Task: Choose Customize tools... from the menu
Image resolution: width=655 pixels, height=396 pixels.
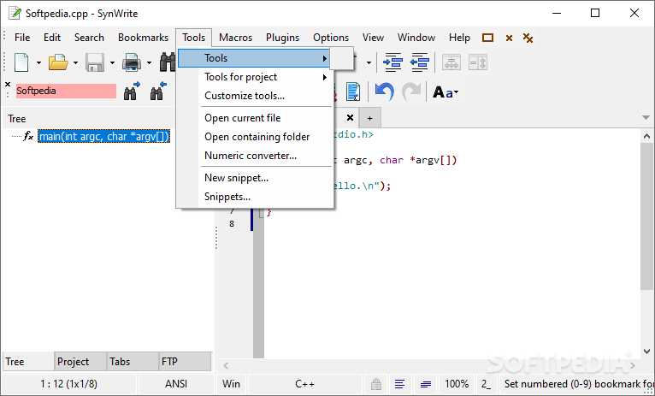Action: tap(256, 96)
